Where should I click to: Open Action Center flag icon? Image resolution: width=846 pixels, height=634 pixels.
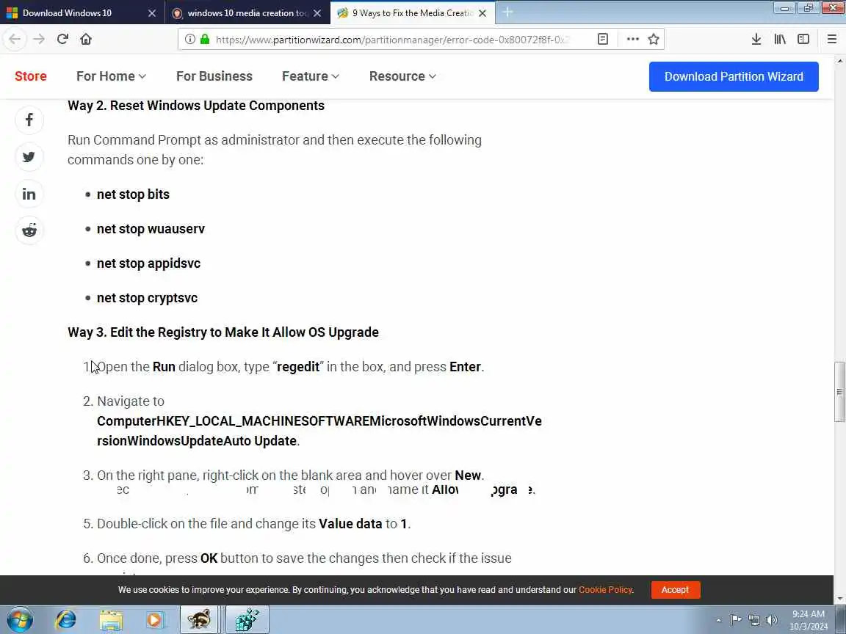pos(735,621)
